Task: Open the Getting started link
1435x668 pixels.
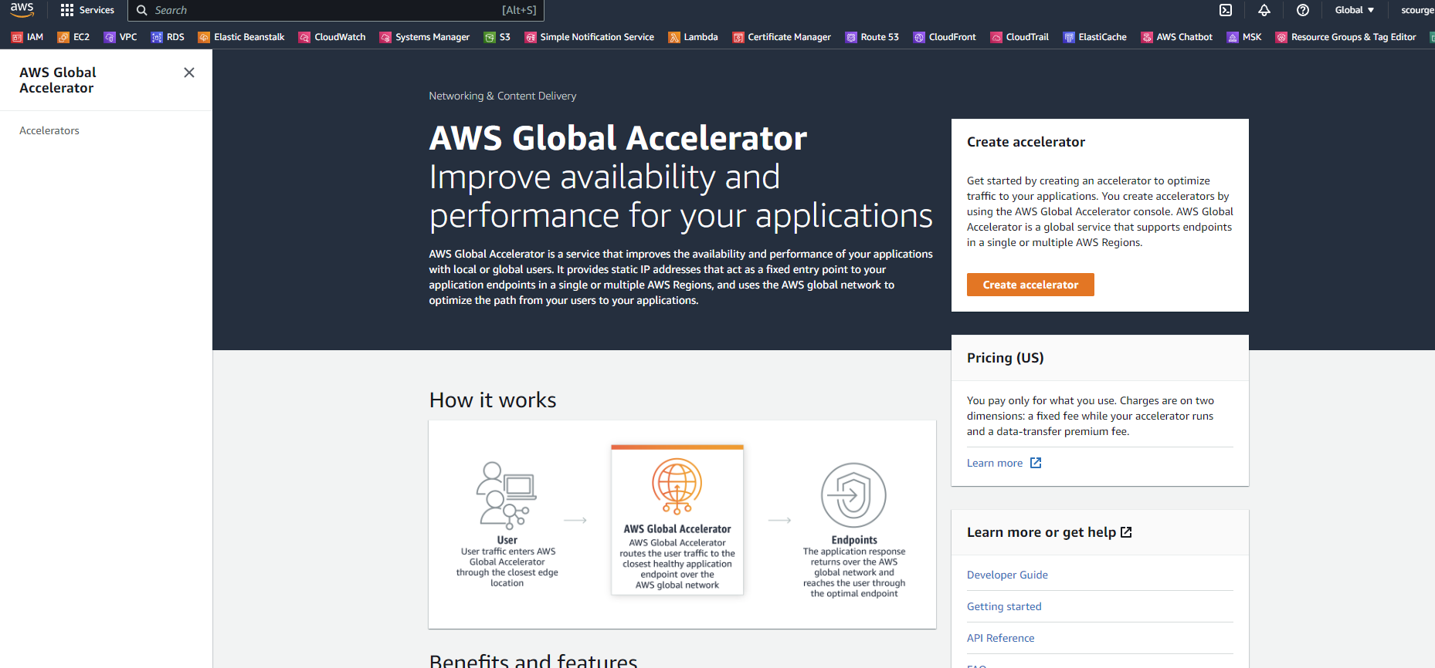Action: coord(1004,606)
